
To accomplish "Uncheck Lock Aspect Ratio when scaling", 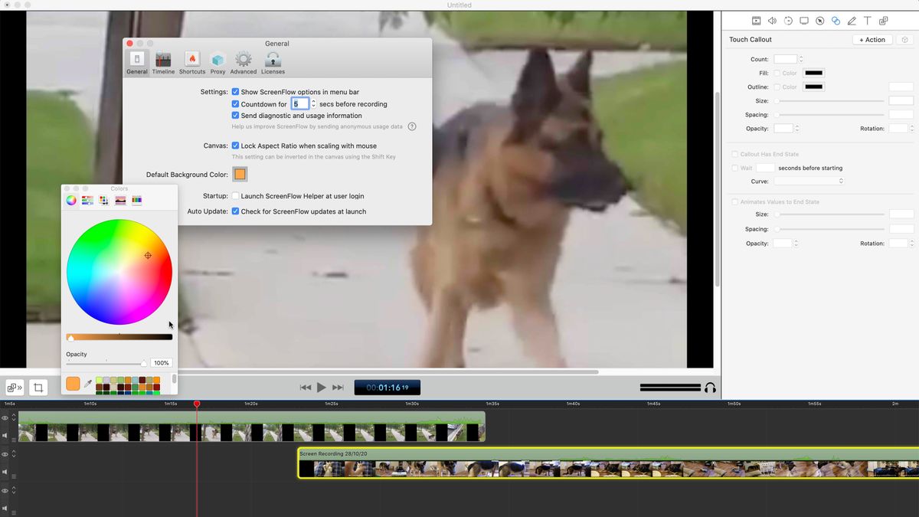I will point(236,146).
